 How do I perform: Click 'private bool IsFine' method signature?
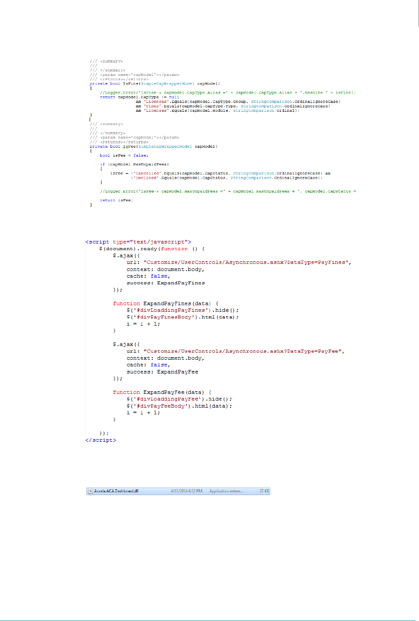pos(155,83)
